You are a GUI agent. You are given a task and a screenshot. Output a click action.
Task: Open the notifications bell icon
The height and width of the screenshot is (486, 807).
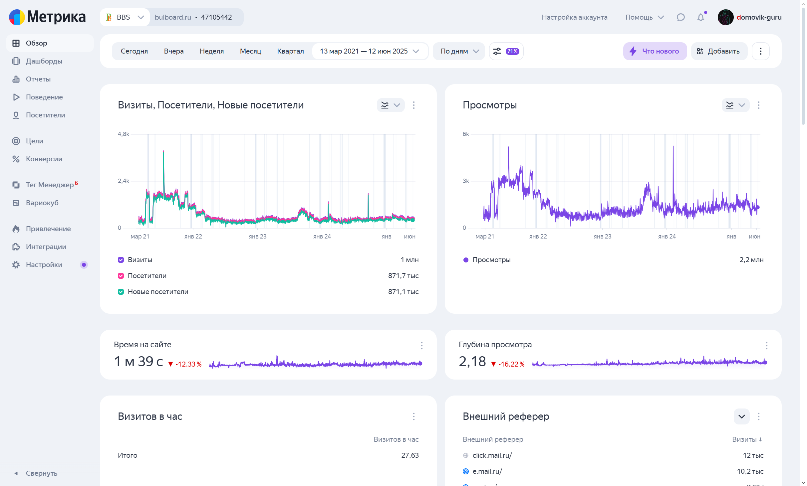[x=701, y=17]
